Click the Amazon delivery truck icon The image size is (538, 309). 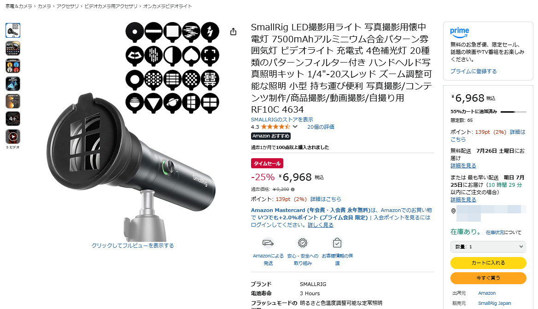pyautogui.click(x=268, y=243)
